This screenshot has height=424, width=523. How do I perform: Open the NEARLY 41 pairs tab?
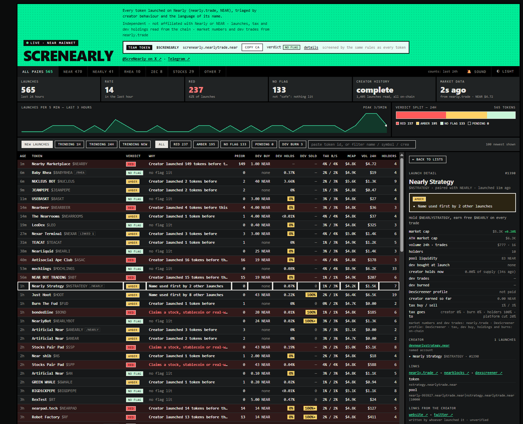(x=103, y=71)
